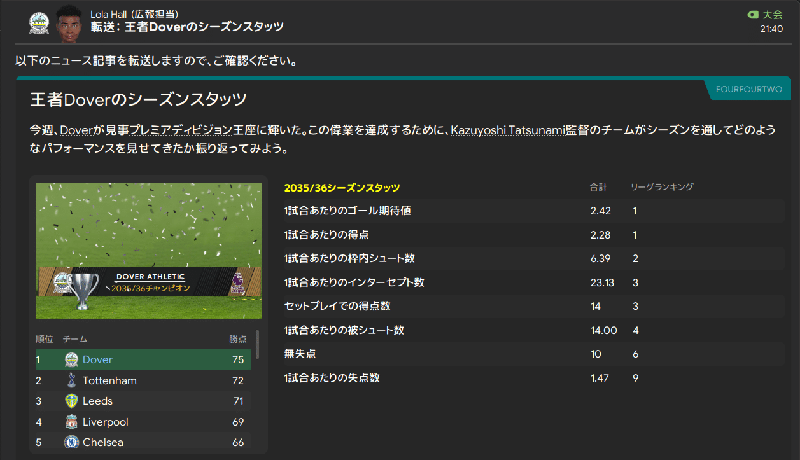Click the 23.13 interceptions value

(x=603, y=282)
